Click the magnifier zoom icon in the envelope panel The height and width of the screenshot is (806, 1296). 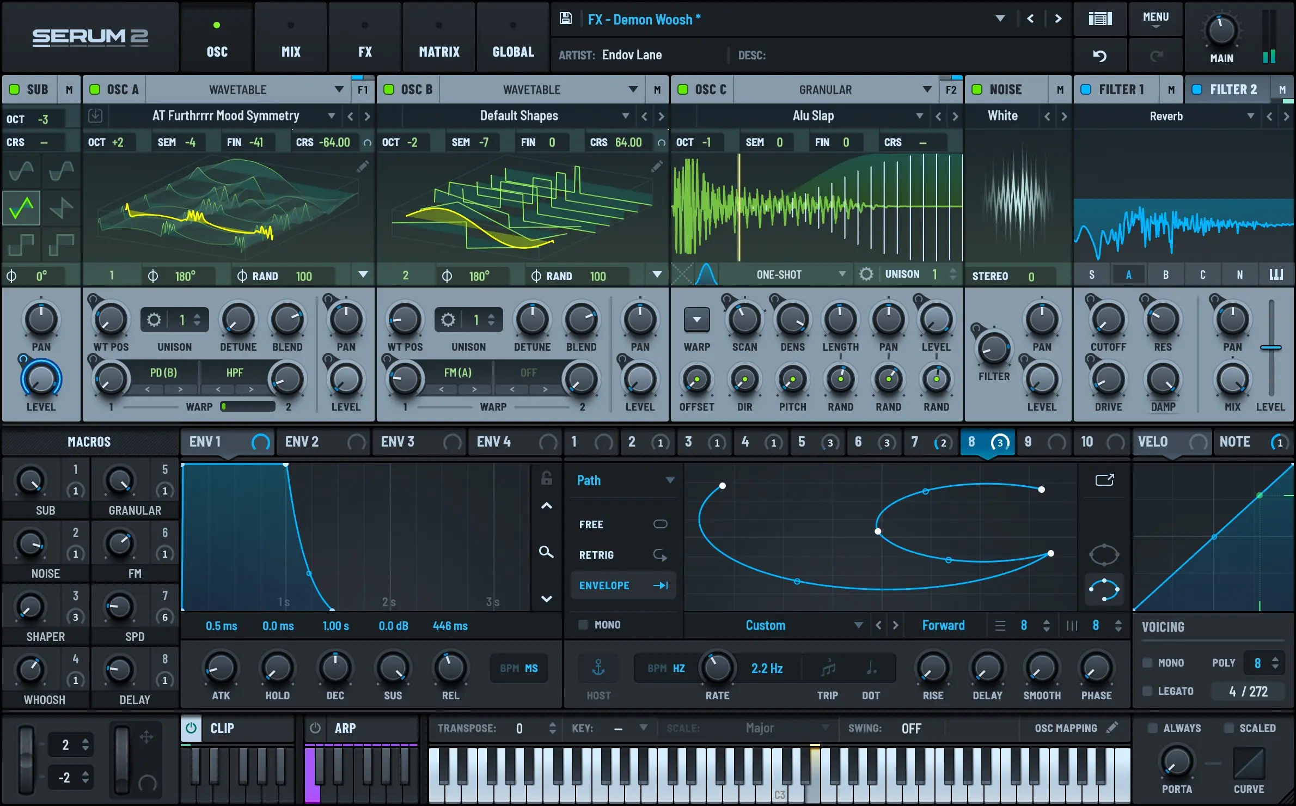[x=546, y=552]
